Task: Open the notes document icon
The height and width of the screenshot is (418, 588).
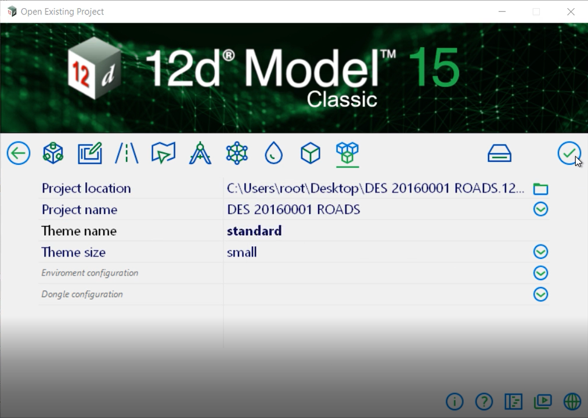Action: click(x=513, y=402)
